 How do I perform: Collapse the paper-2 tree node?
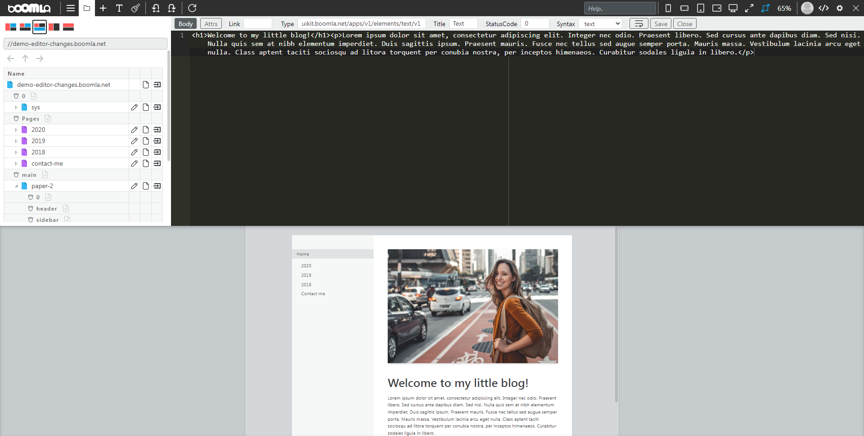point(16,186)
